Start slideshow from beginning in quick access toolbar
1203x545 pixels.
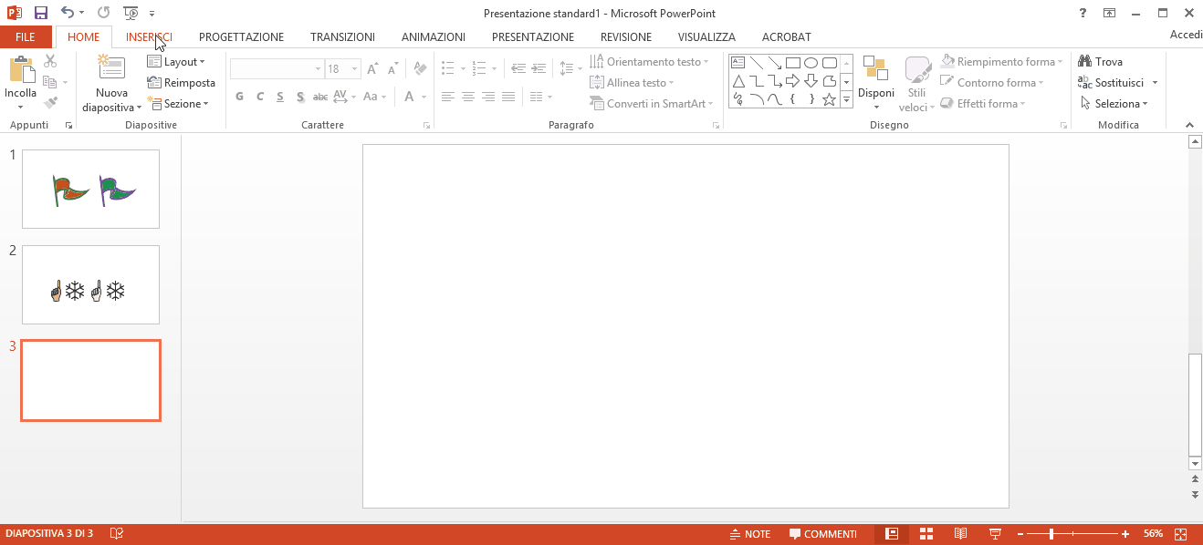131,13
